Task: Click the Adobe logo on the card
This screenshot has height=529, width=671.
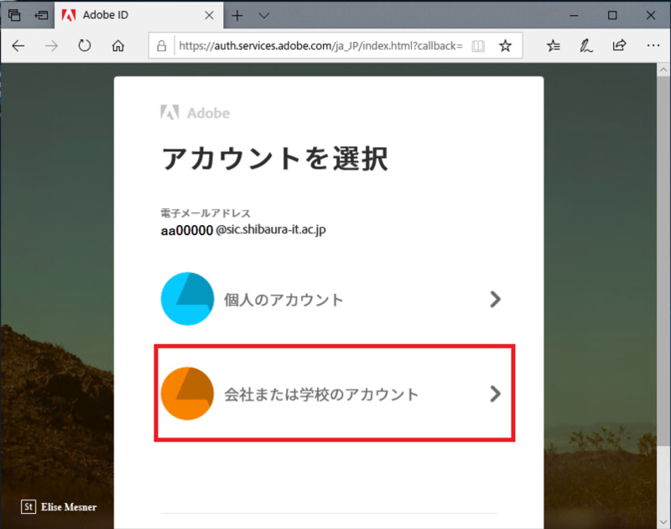Action: pyautogui.click(x=195, y=113)
